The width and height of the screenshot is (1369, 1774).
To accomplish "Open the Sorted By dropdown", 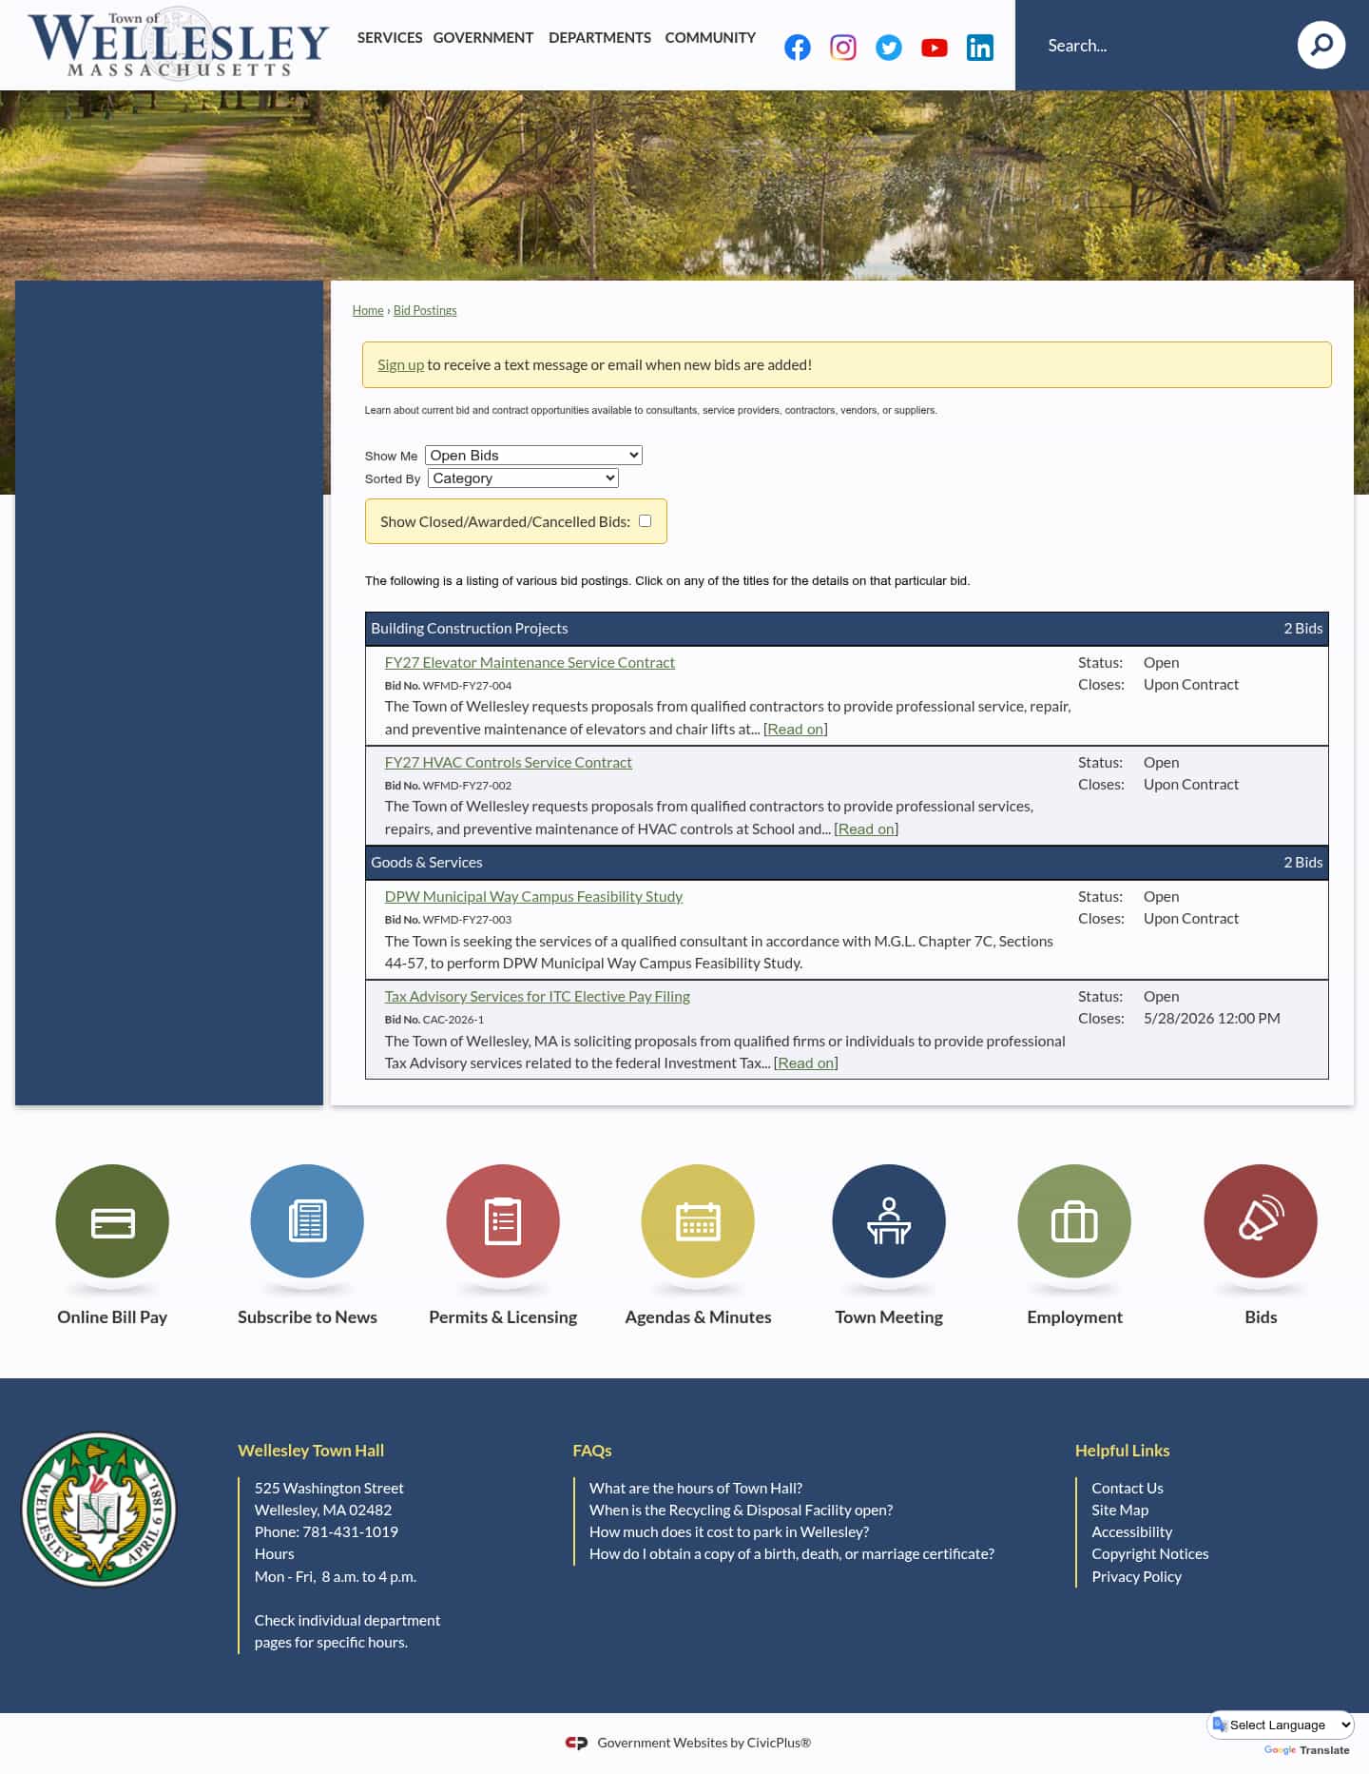I will click(x=523, y=478).
